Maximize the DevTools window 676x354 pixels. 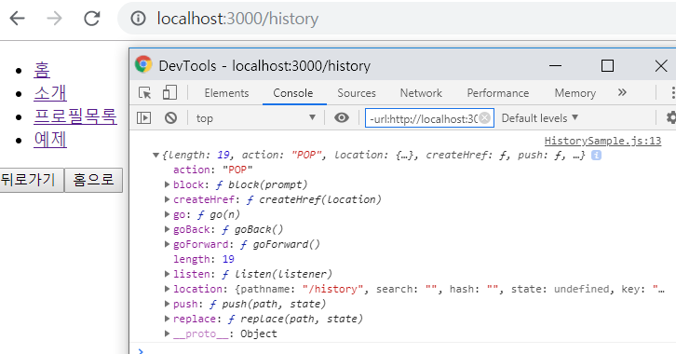pos(607,66)
